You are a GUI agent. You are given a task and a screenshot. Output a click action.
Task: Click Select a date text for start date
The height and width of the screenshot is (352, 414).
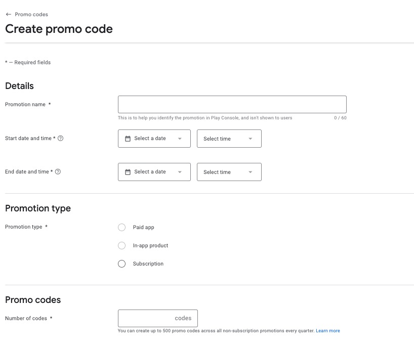tap(150, 138)
